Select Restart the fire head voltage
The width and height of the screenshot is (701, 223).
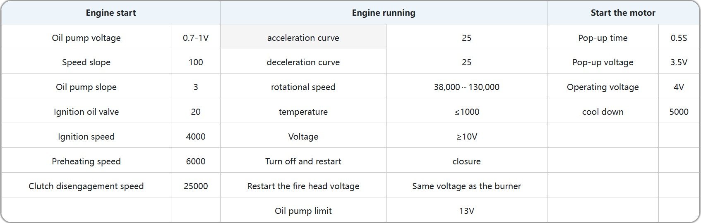pyautogui.click(x=303, y=186)
